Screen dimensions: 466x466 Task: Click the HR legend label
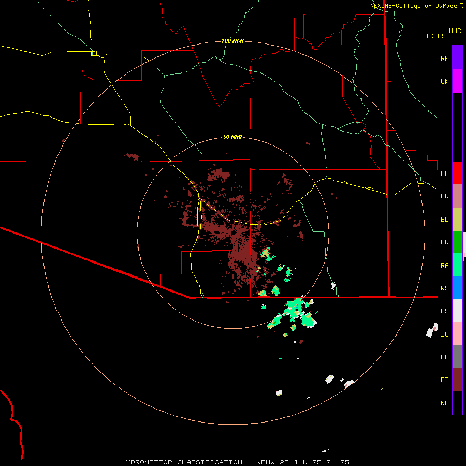point(444,242)
